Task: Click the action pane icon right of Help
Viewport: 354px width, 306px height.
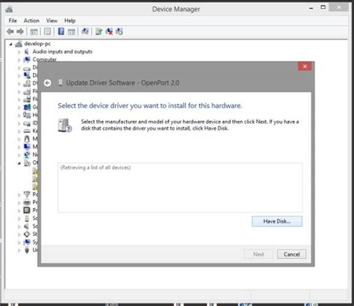Action: (x=72, y=31)
